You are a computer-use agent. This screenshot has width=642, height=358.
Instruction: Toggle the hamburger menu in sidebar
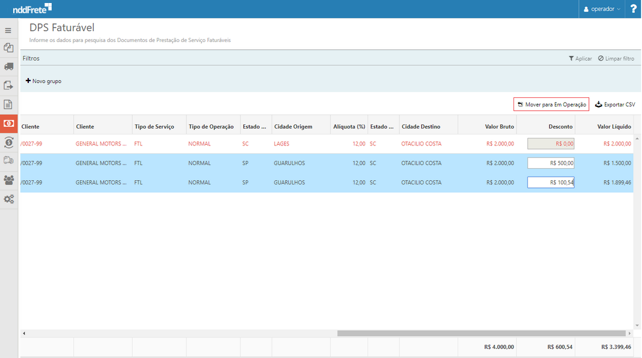[x=8, y=31]
